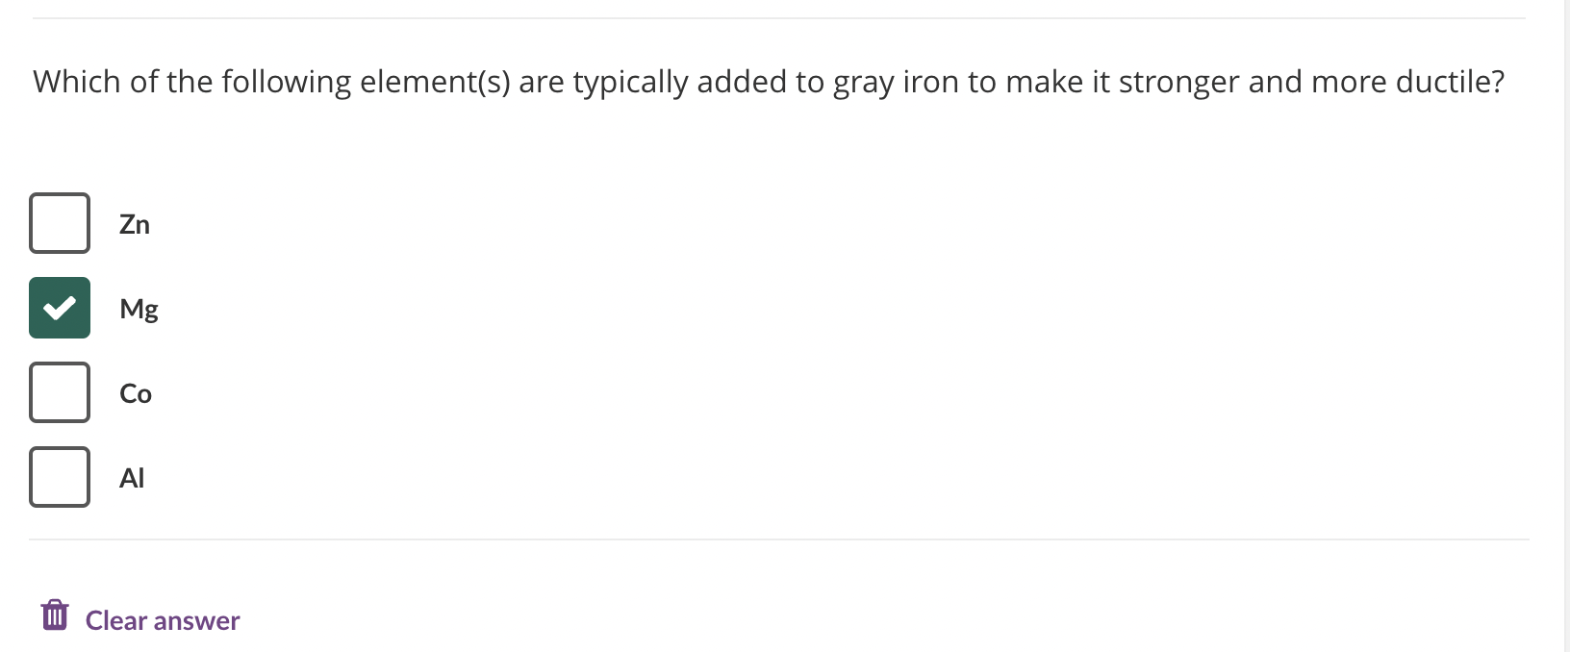The image size is (1570, 652).
Task: Toggle the Al option on
Action: tap(59, 477)
